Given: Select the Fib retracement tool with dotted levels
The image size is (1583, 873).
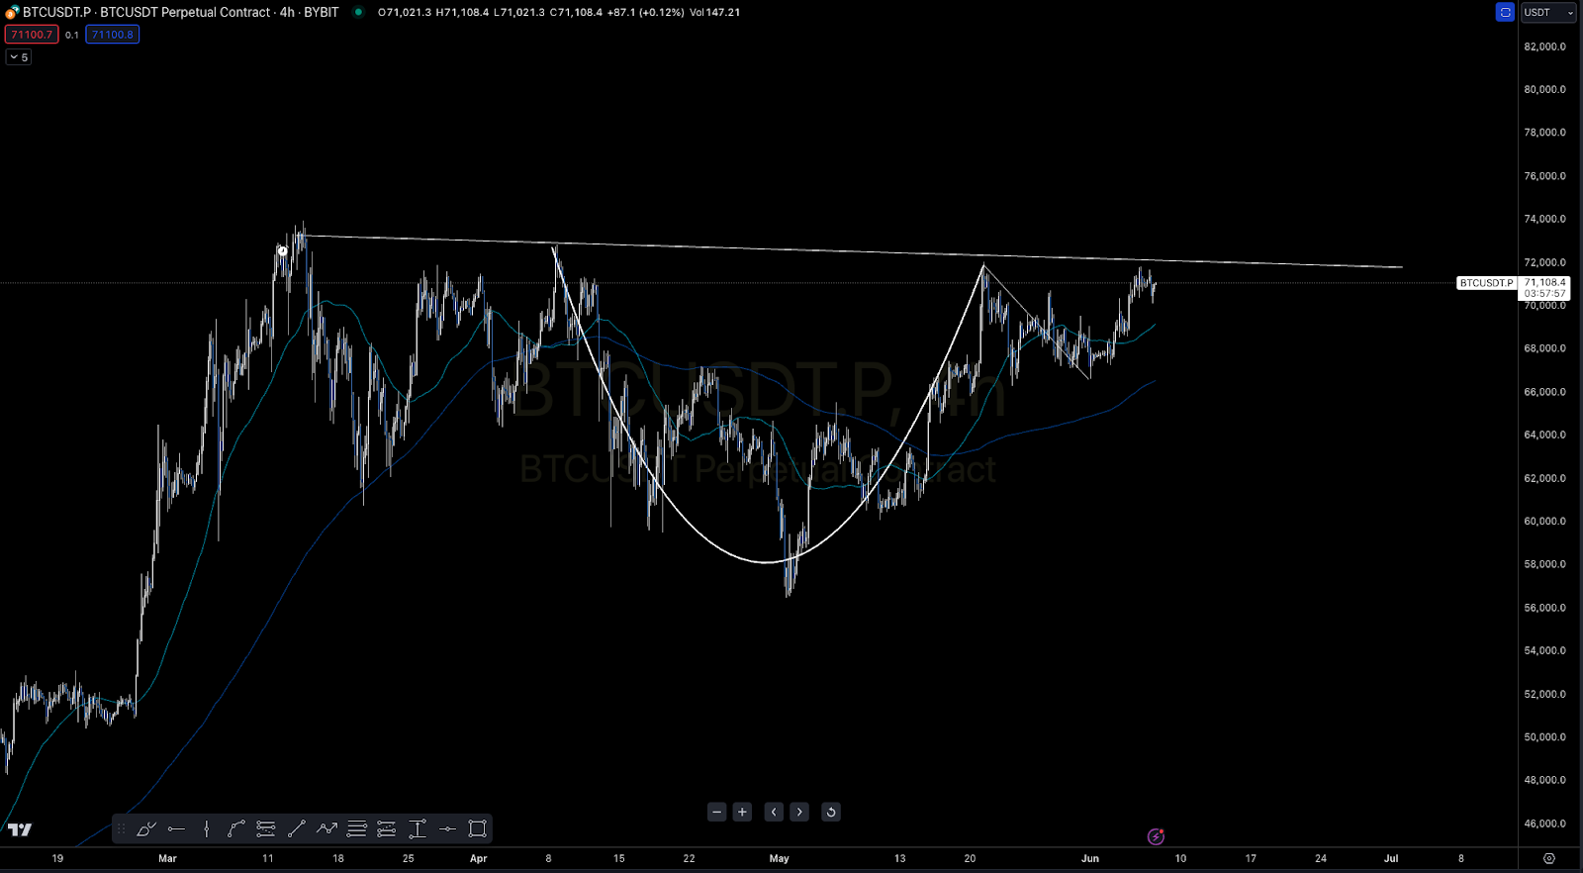Looking at the screenshot, I should point(266,828).
